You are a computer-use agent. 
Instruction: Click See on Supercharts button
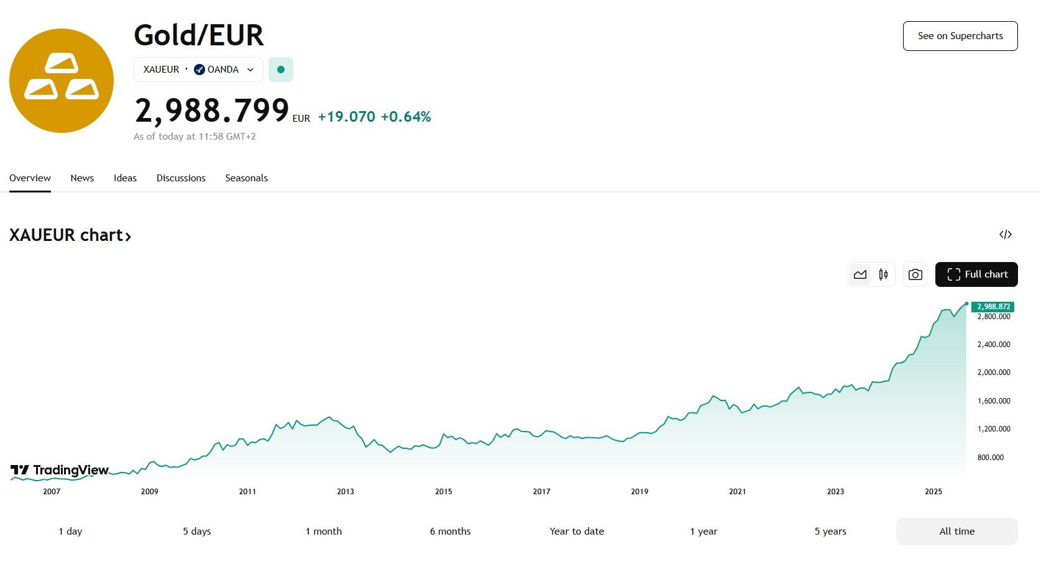tap(960, 36)
